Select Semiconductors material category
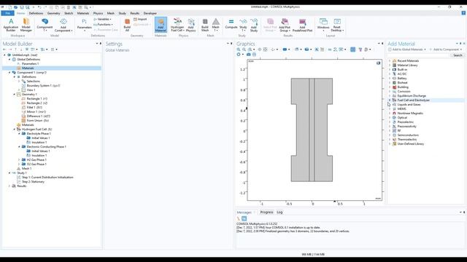The height and width of the screenshot is (262, 467). pos(408,135)
